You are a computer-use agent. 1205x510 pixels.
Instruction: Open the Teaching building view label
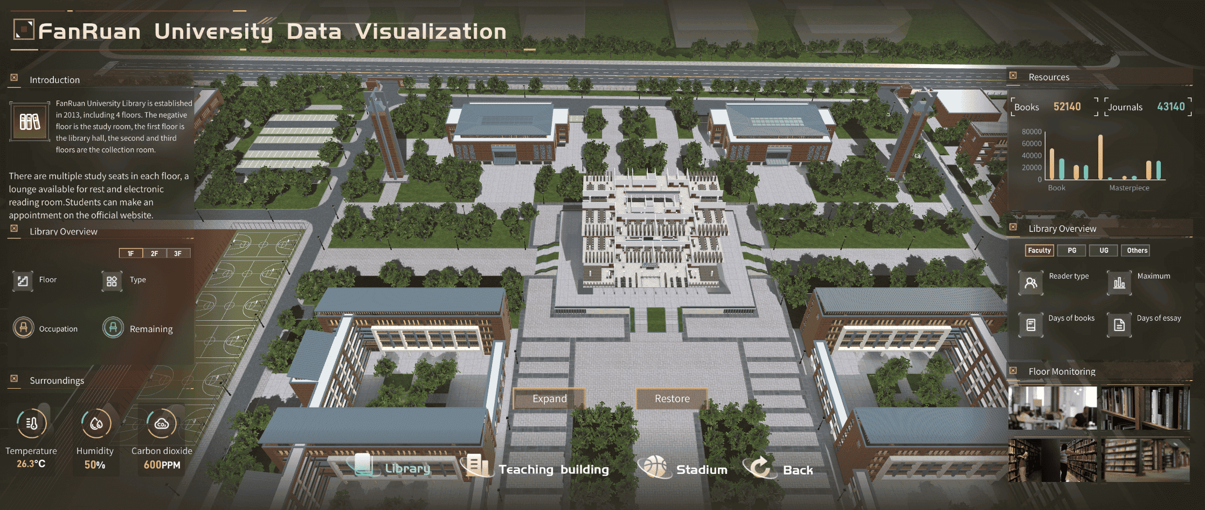(x=553, y=470)
